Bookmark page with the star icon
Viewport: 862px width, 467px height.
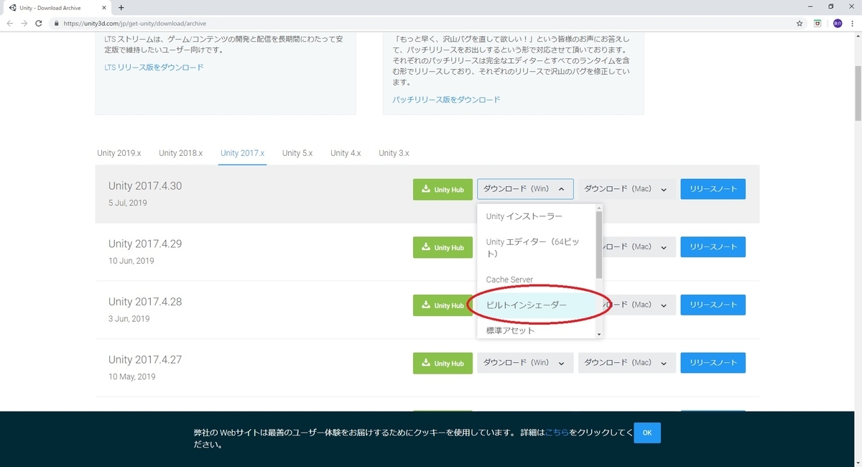(800, 23)
